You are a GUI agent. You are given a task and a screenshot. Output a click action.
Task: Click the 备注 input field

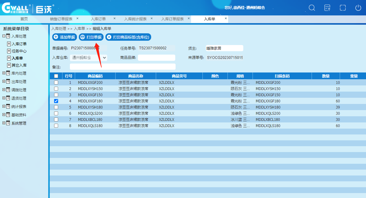tap(122, 67)
